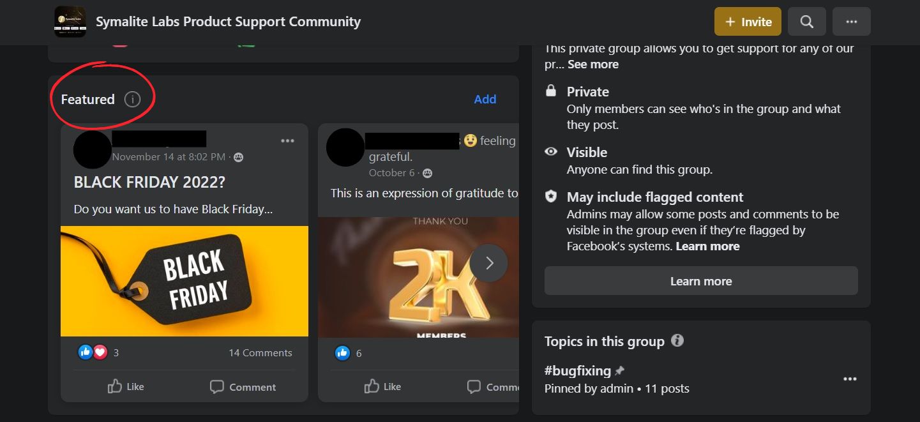Click the private group lock icon
Image resolution: width=920 pixels, height=422 pixels.
tap(550, 90)
